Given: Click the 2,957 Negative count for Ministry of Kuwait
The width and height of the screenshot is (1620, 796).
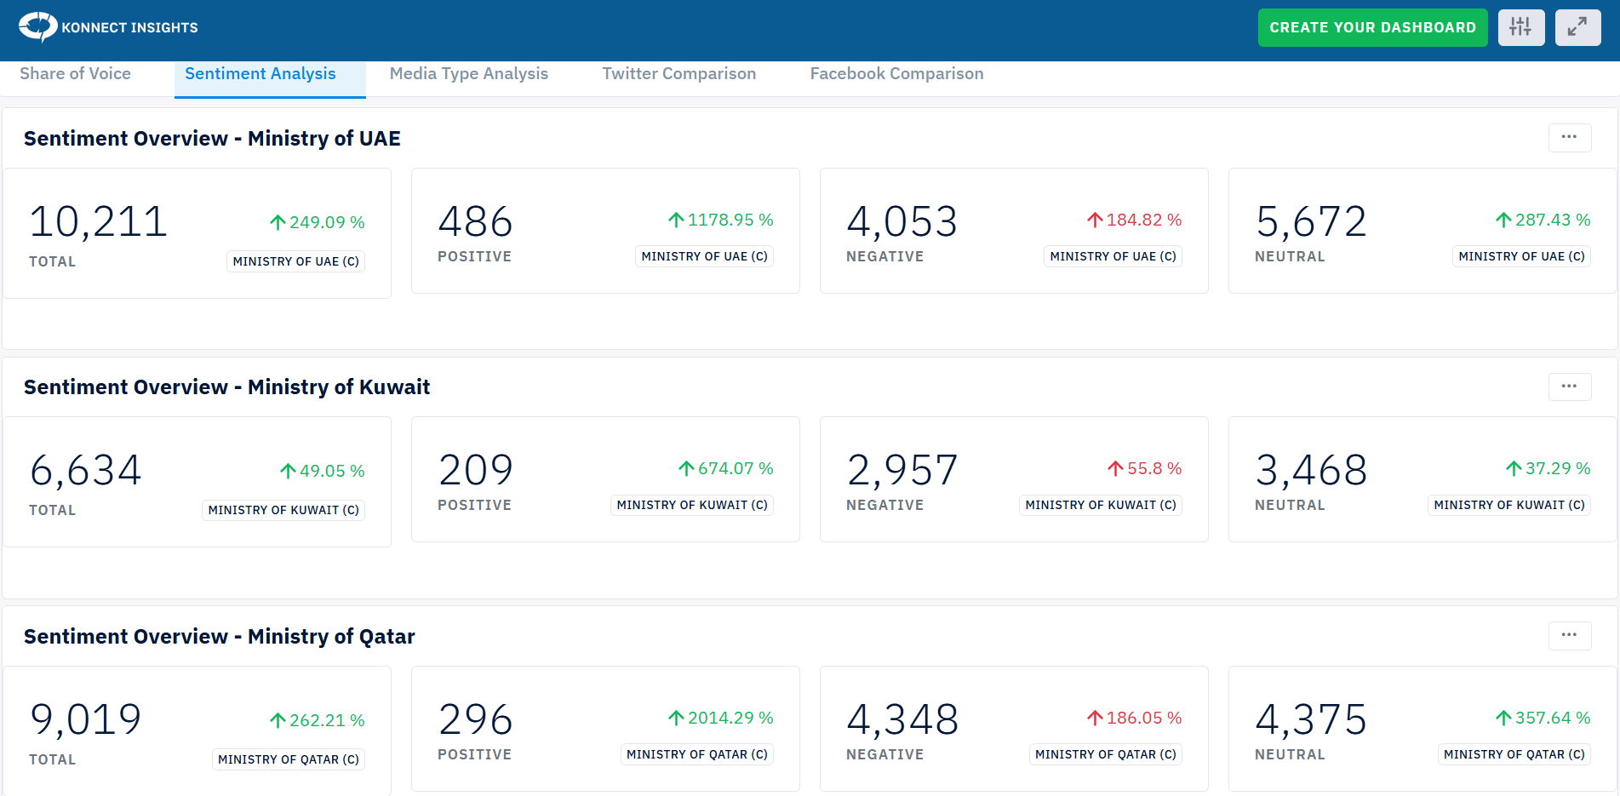Looking at the screenshot, I should pos(904,470).
